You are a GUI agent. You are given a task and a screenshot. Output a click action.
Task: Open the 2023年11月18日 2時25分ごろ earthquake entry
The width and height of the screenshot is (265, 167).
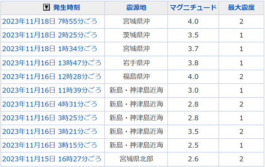pos(49,35)
